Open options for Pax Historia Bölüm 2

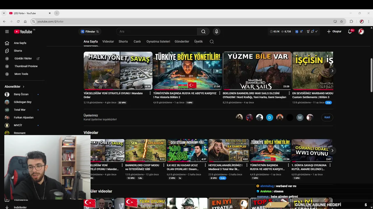coord(220,93)
